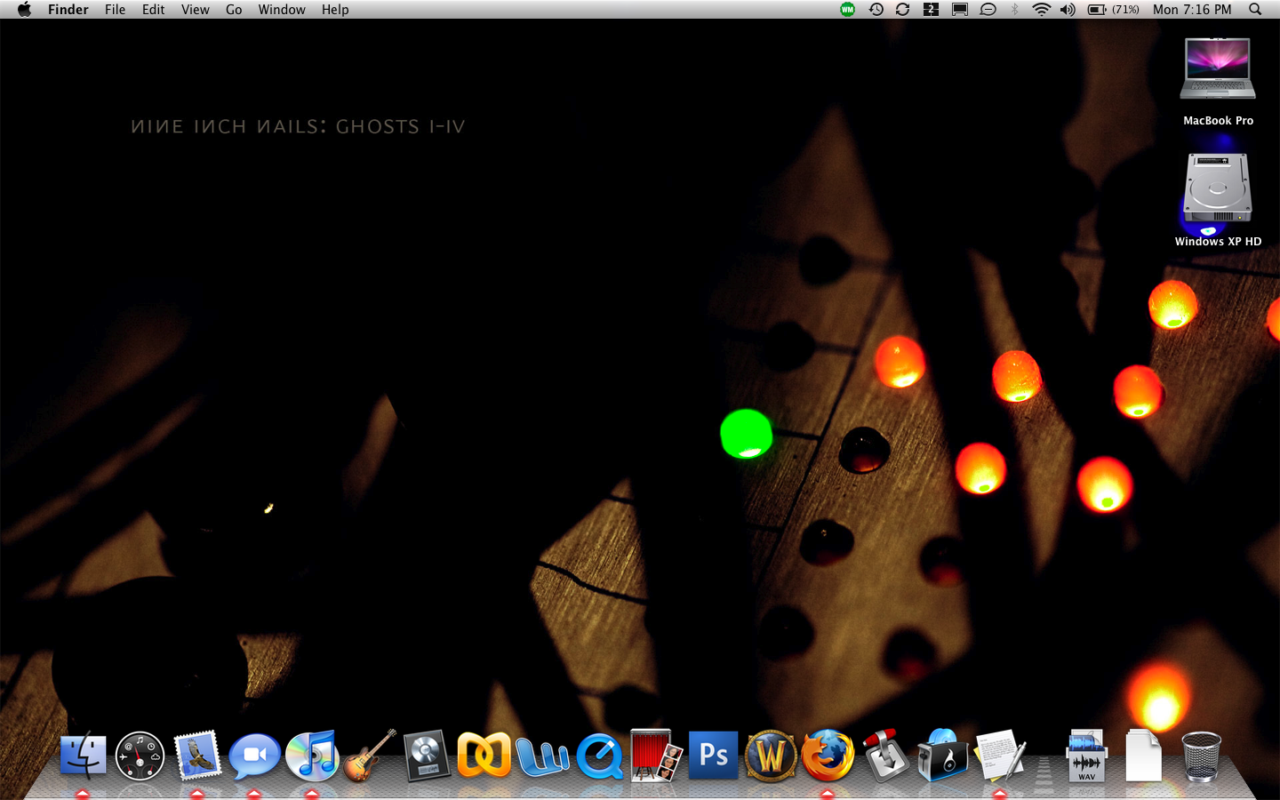The width and height of the screenshot is (1280, 800).
Task: Open the View menu
Action: tap(195, 10)
